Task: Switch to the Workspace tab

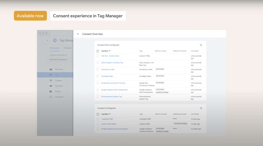Action: (x=54, y=48)
